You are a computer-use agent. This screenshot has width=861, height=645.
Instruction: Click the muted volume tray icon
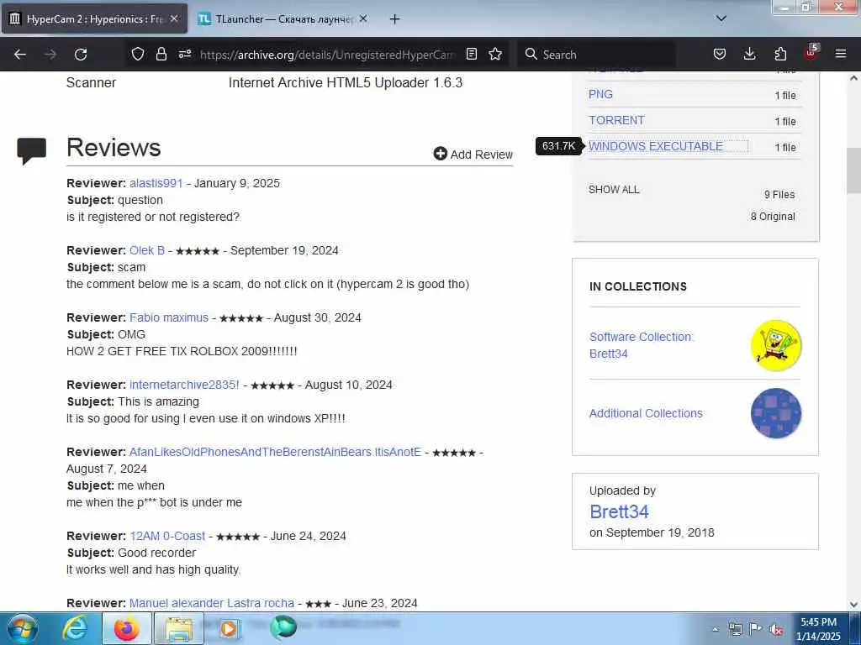[776, 629]
